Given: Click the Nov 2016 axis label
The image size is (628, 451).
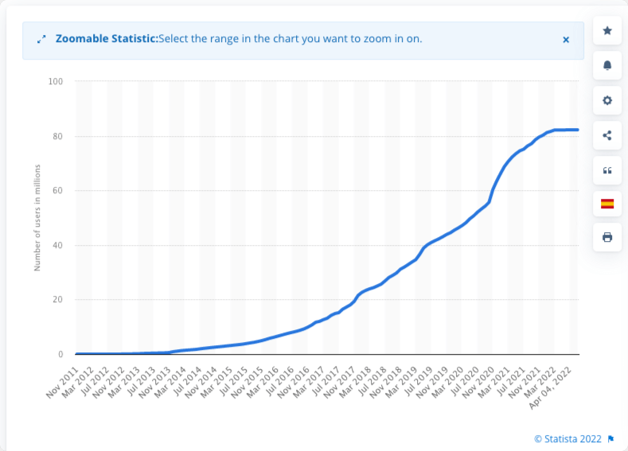Looking at the screenshot, I should point(294,382).
